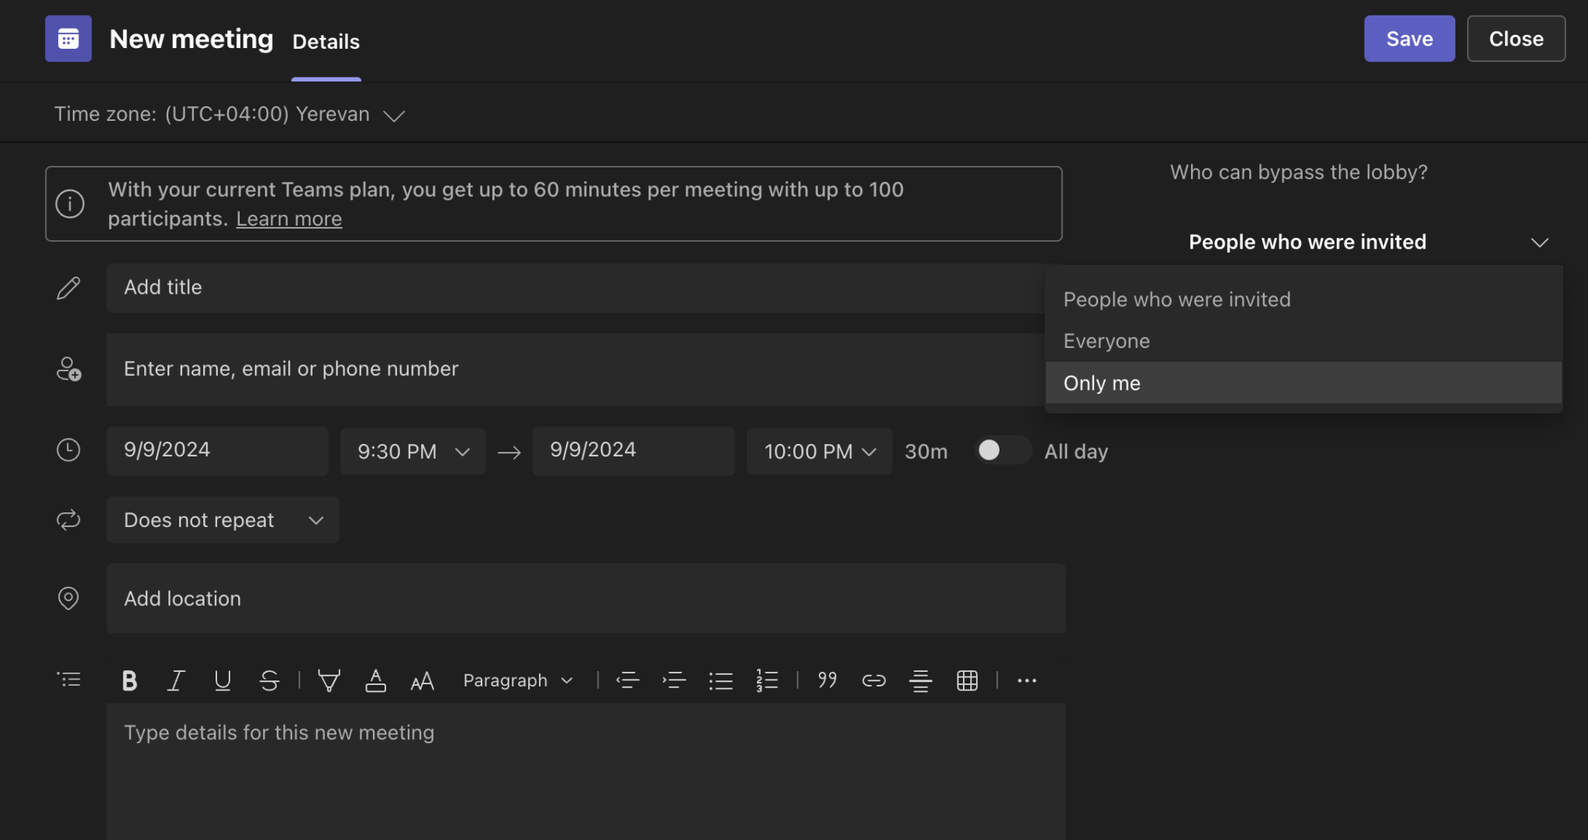Open the 9:30 PM start time dropdown
Viewport: 1588px width, 840px height.
point(412,451)
